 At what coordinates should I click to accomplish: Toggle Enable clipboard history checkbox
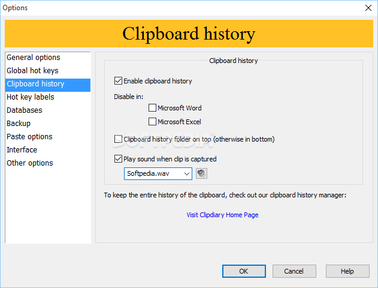118,81
